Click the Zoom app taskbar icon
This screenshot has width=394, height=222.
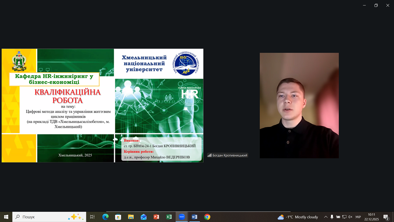(182, 217)
